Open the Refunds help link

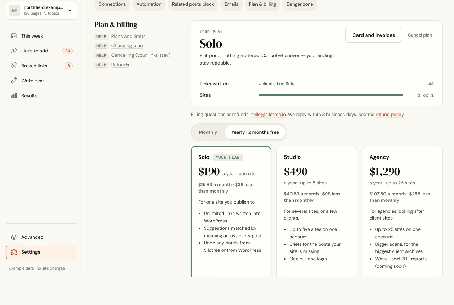(x=120, y=65)
